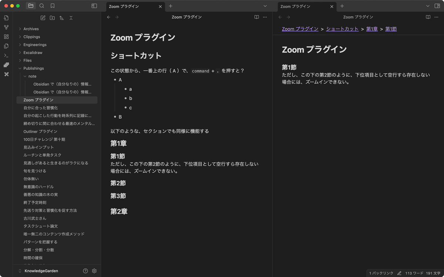Click the Excalidraw crossed-tools ribbon icon
The width and height of the screenshot is (444, 277).
pos(6,74)
